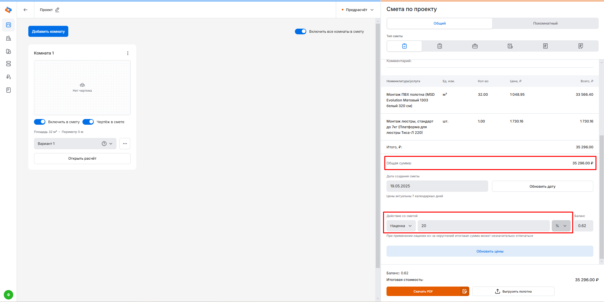This screenshot has height=302, width=604.
Task: Disable the Чертёж в смете switch
Action: 88,122
